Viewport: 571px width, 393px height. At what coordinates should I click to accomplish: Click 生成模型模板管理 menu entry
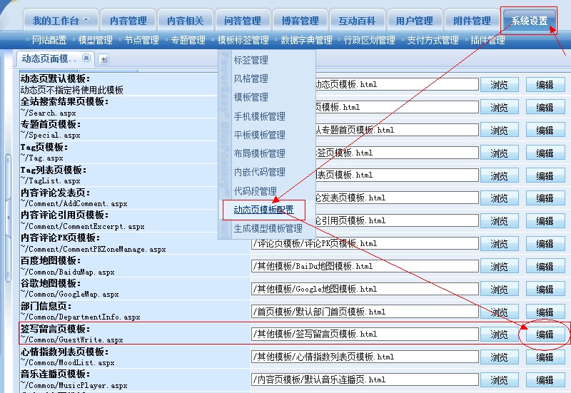[268, 229]
